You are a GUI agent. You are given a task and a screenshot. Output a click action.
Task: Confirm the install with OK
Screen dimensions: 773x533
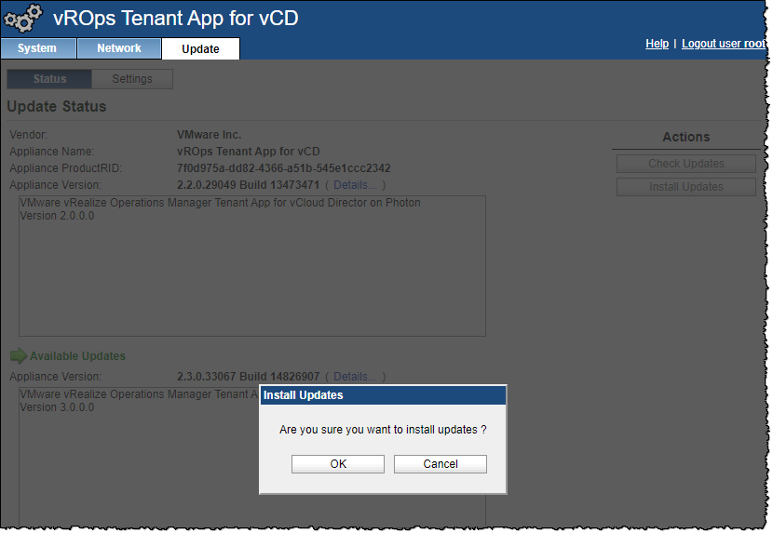[x=338, y=464]
